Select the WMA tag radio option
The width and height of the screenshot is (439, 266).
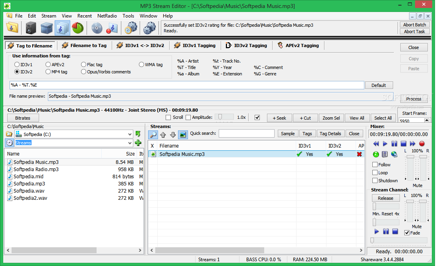point(141,65)
